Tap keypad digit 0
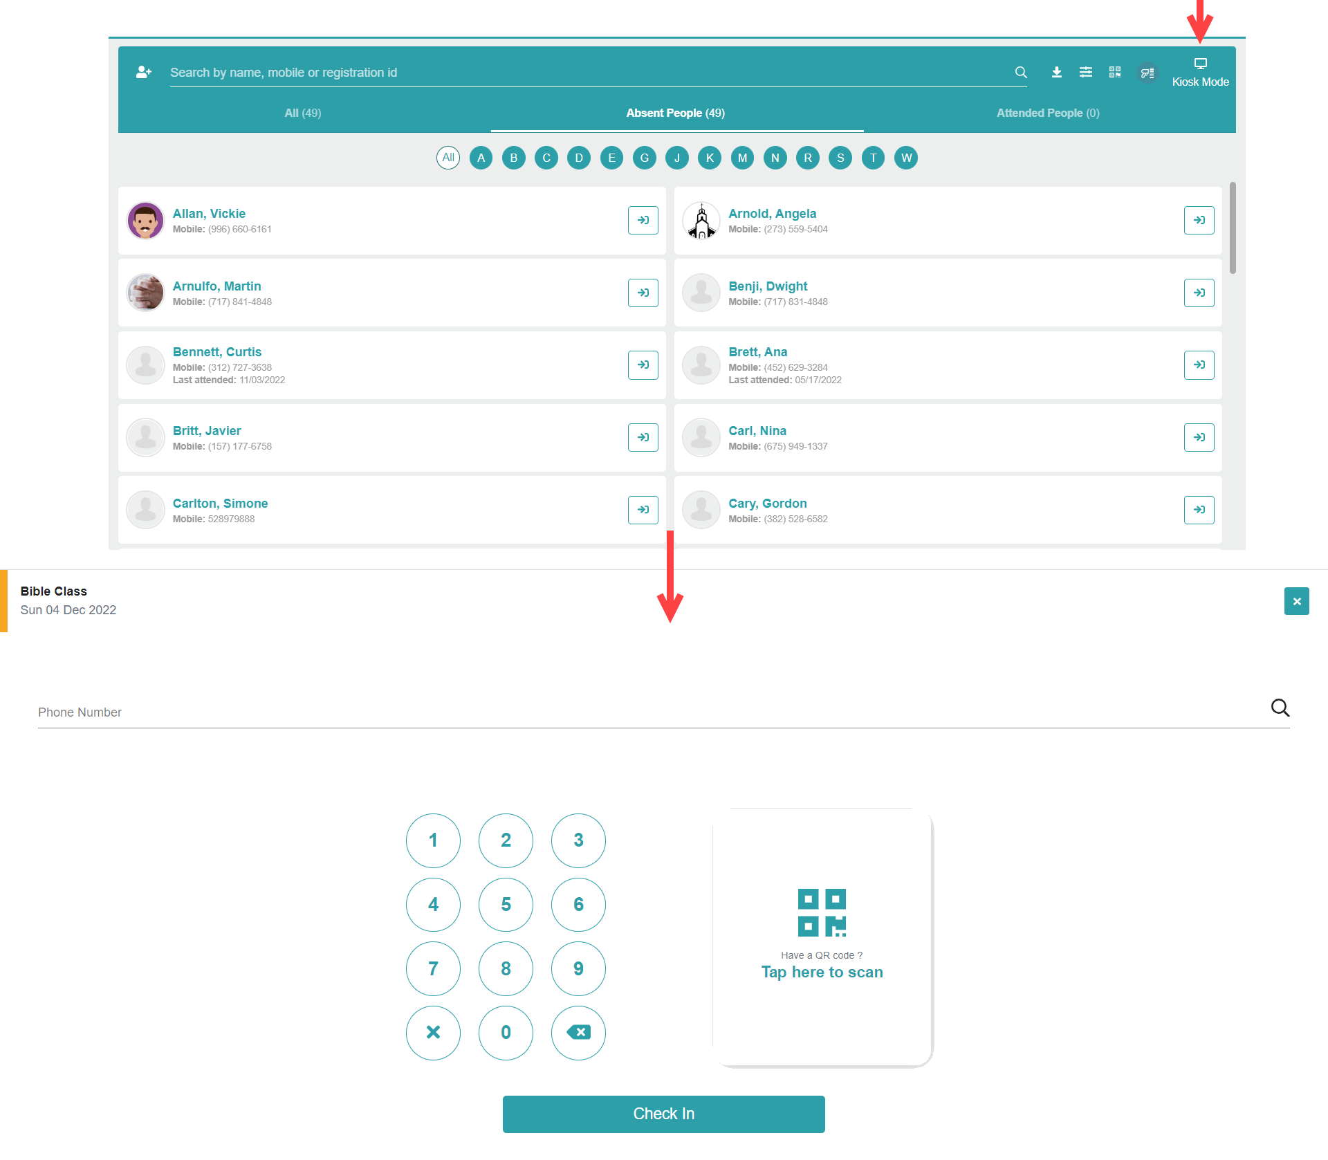This screenshot has width=1328, height=1160. pyautogui.click(x=506, y=1033)
